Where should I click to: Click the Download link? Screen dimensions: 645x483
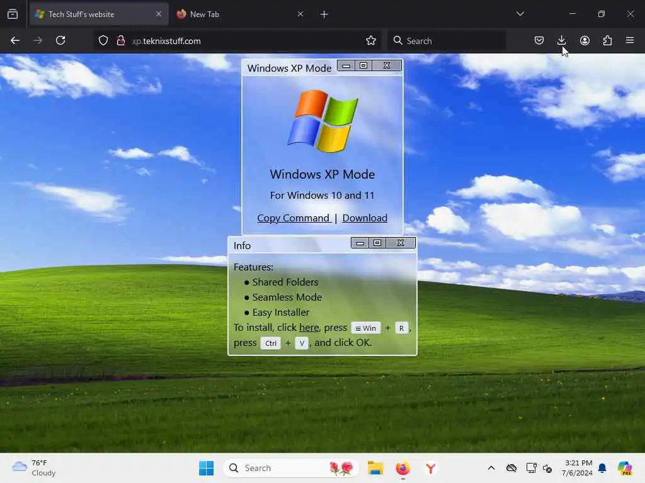point(365,218)
